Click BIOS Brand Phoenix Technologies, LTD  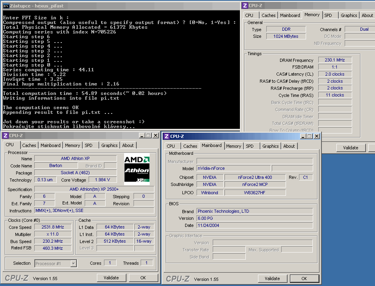click(x=255, y=211)
